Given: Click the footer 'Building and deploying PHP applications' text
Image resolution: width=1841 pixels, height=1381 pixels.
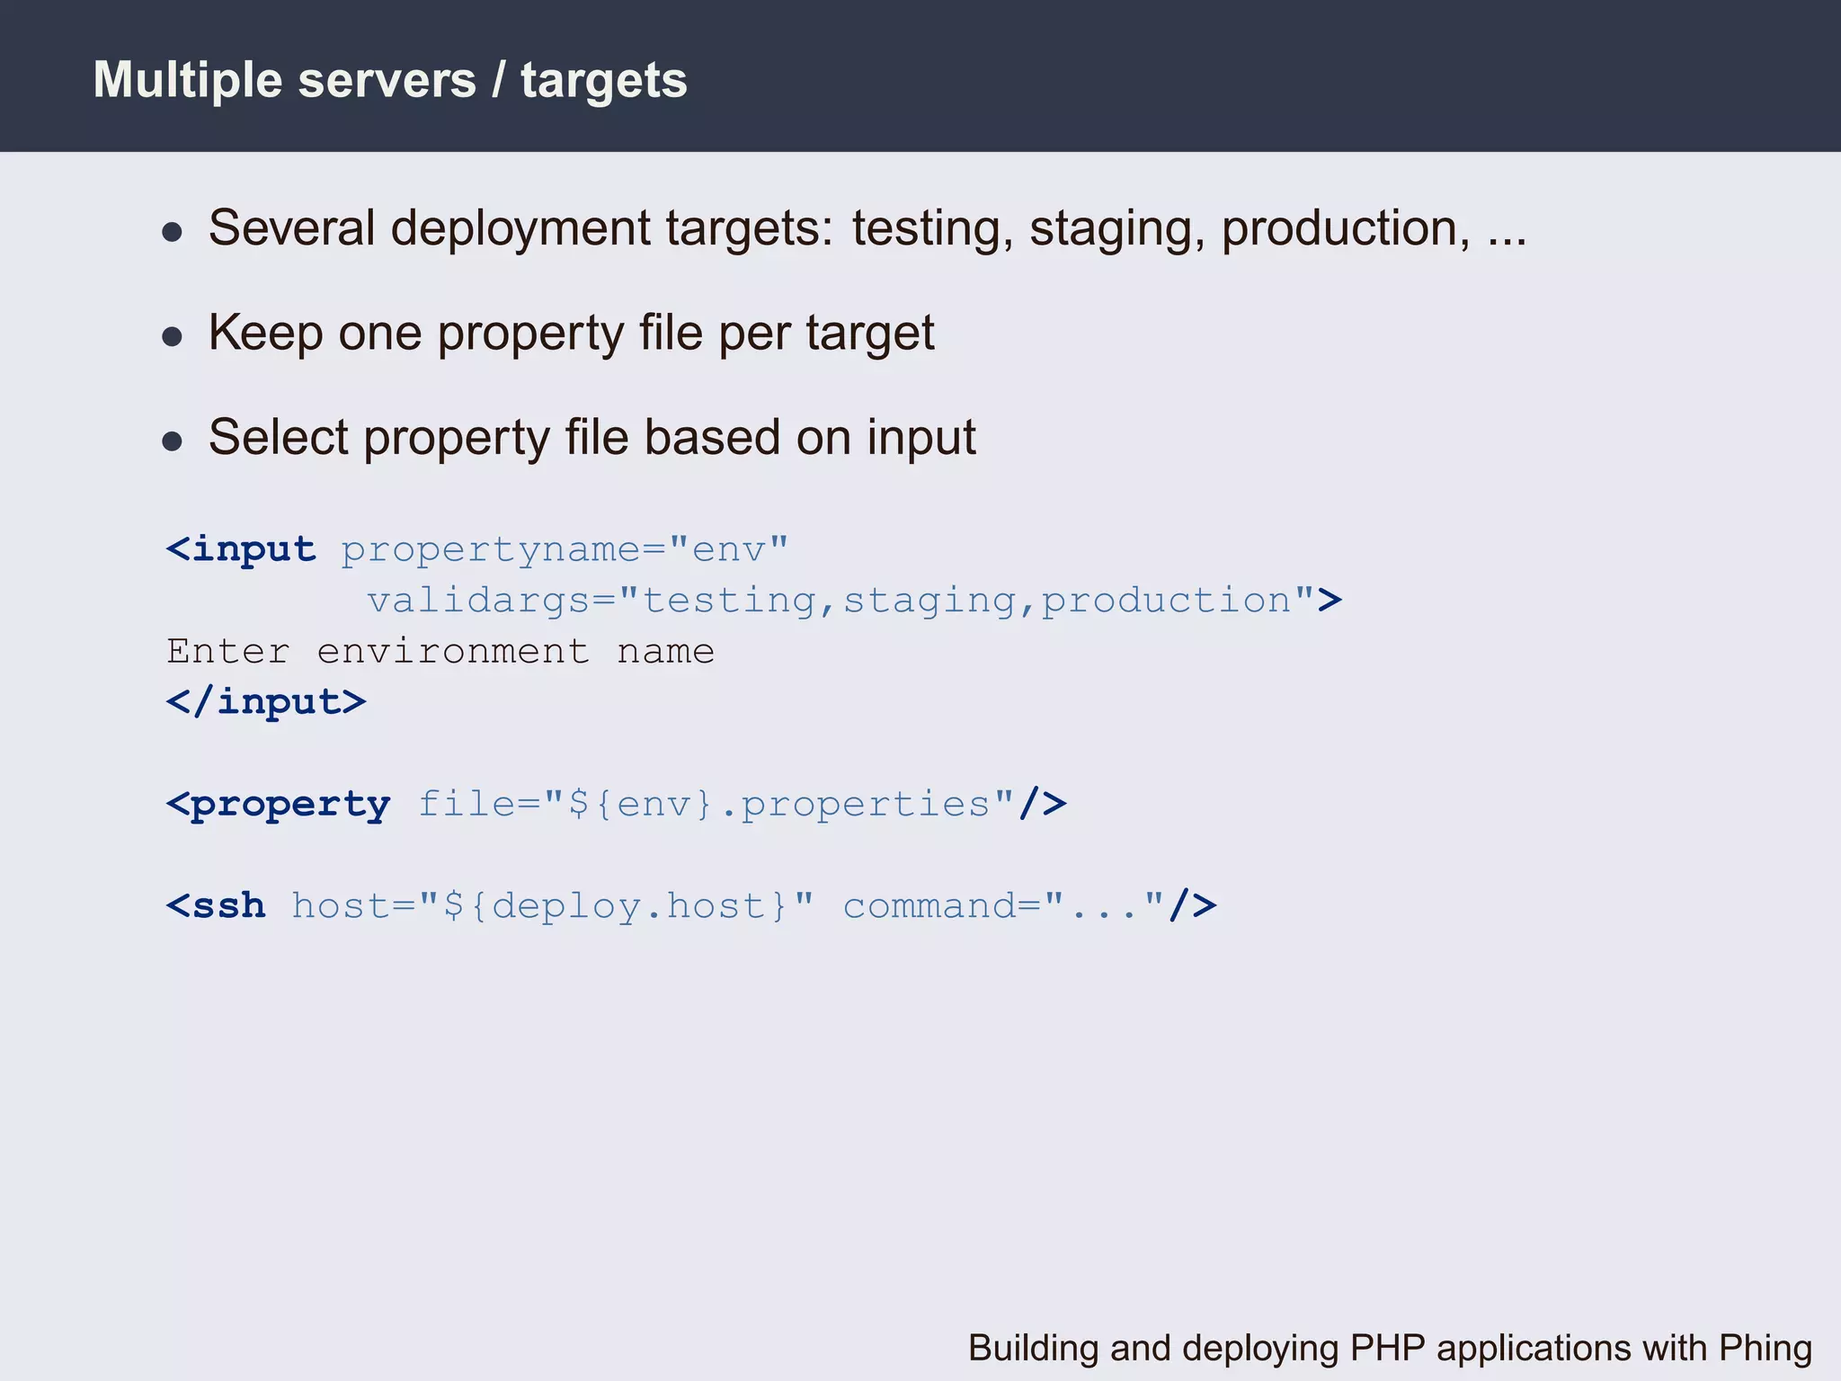Looking at the screenshot, I should click(1389, 1348).
